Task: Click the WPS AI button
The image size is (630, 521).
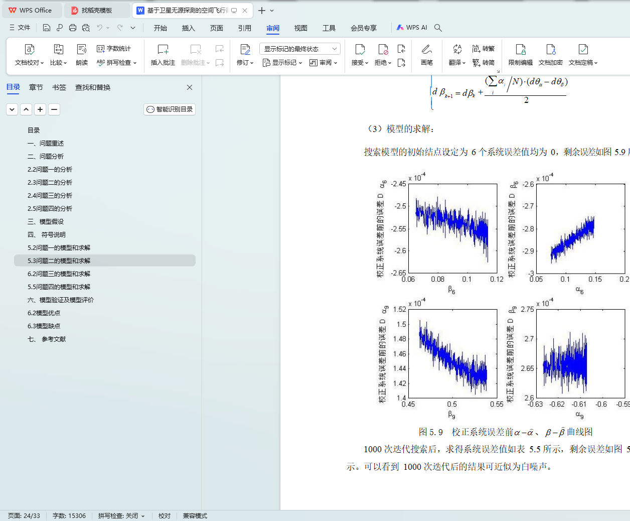Action: pyautogui.click(x=412, y=28)
